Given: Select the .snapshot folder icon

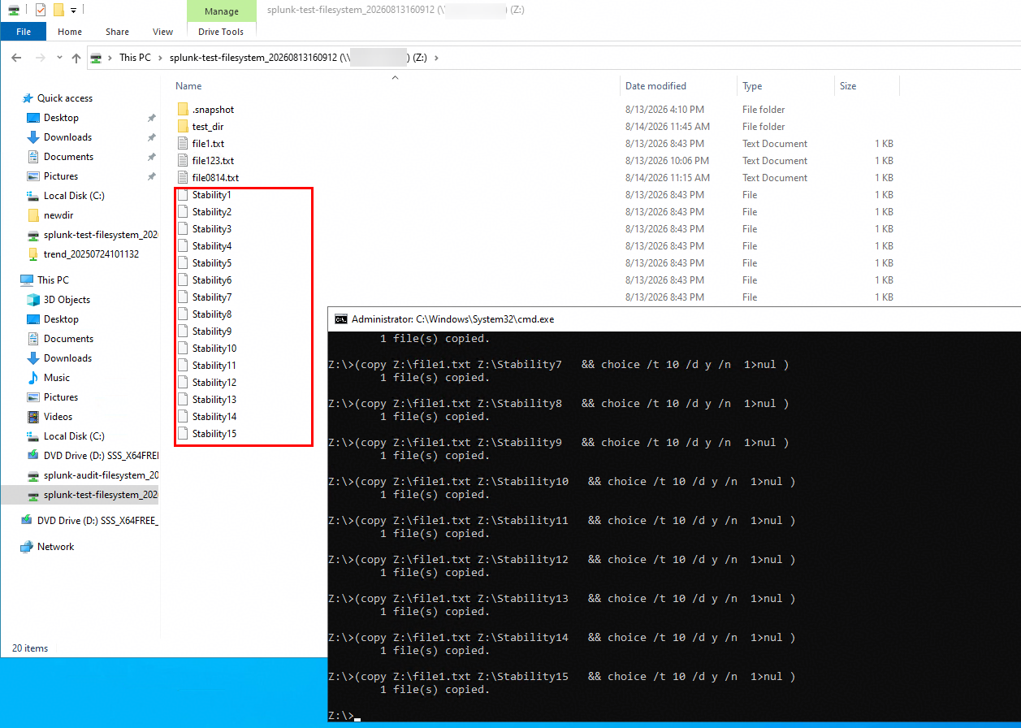Looking at the screenshot, I should click(x=183, y=110).
